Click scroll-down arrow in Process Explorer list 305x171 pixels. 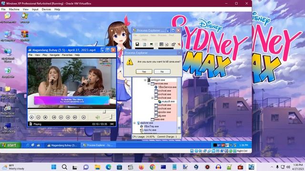(179, 128)
